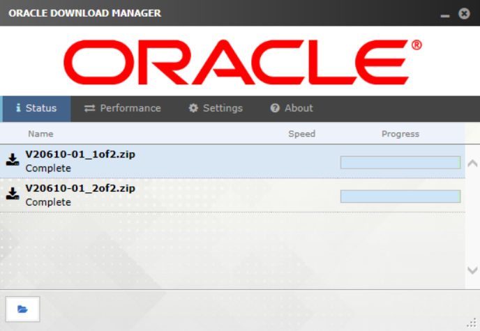Click progress bar of V20610-01_1of2.zip

[400, 162]
